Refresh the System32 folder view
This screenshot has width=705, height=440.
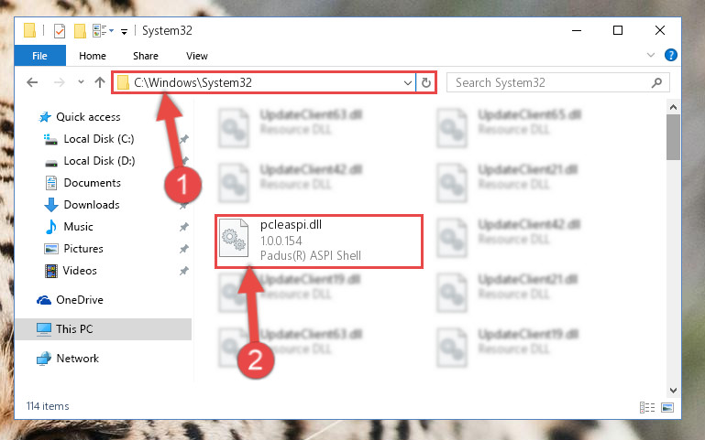[x=425, y=82]
